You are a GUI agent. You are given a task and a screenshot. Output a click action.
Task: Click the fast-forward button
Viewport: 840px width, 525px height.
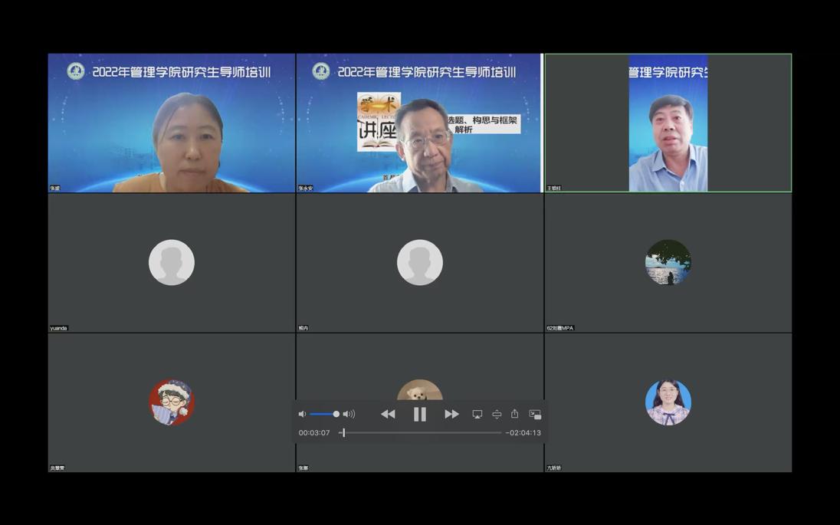451,414
